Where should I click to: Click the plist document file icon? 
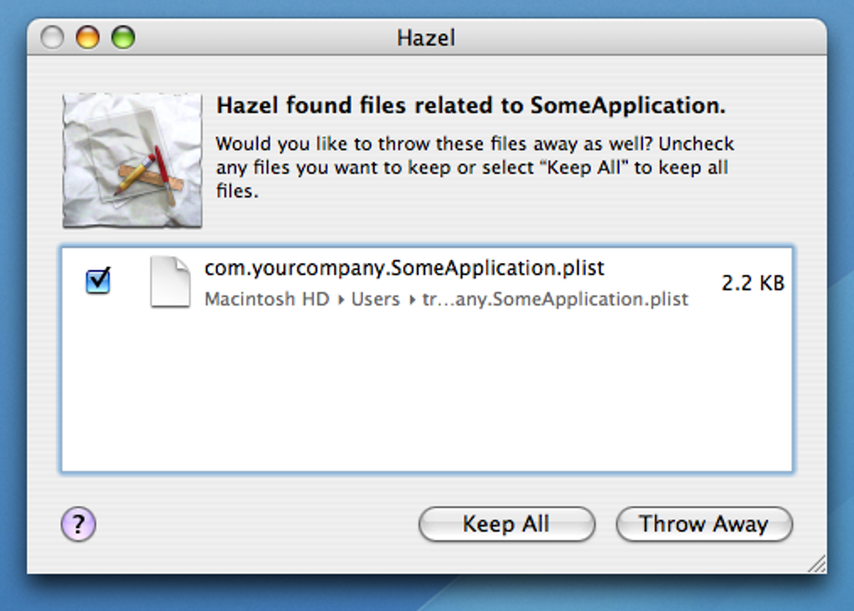tap(170, 282)
